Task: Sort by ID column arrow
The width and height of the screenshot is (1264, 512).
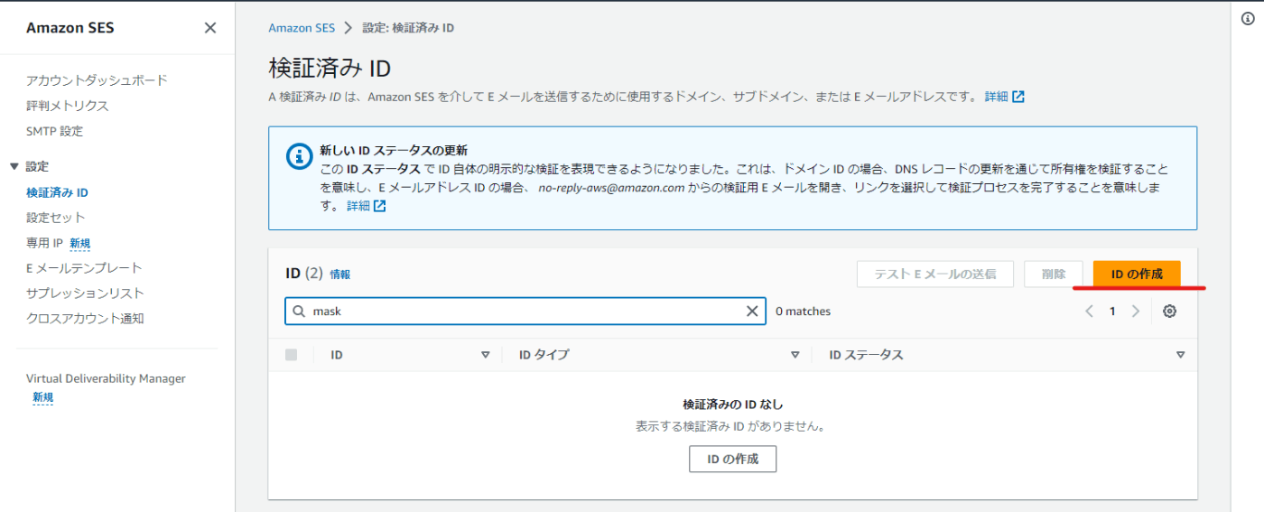Action: pyautogui.click(x=485, y=355)
